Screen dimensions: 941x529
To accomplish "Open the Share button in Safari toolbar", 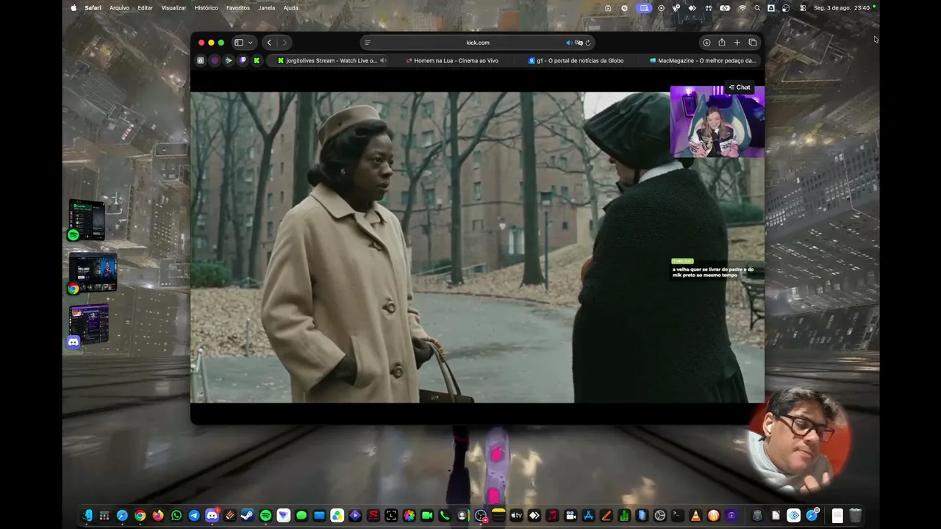I will click(722, 43).
